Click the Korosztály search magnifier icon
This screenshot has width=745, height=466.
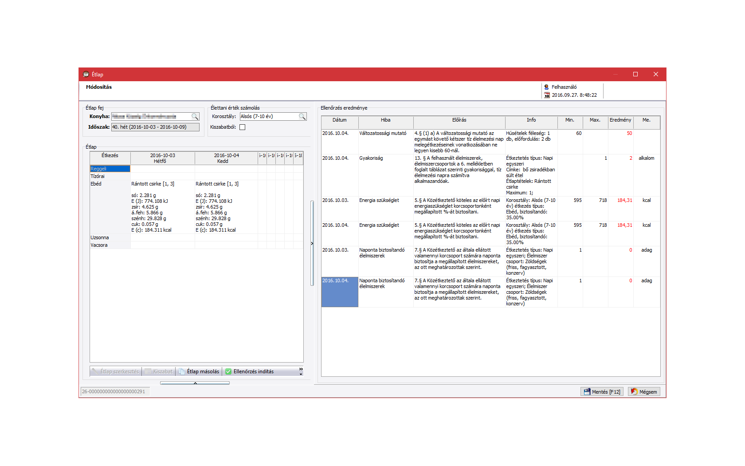coord(302,117)
